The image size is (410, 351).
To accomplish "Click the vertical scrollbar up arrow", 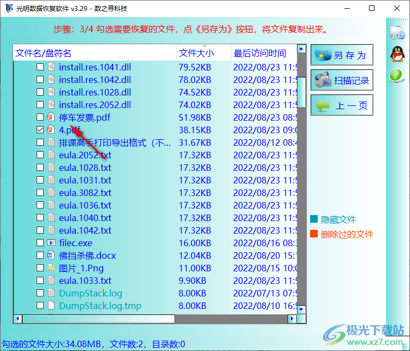I will click(301, 49).
